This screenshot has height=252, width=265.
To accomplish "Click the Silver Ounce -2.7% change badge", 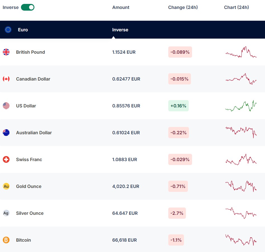I will tap(177, 213).
